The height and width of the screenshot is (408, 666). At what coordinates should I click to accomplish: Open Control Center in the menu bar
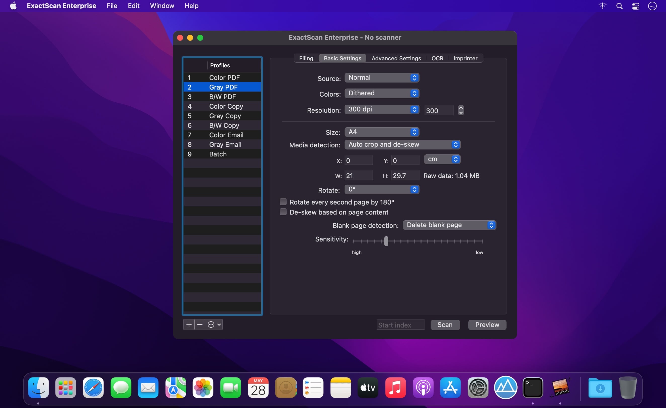coord(636,6)
